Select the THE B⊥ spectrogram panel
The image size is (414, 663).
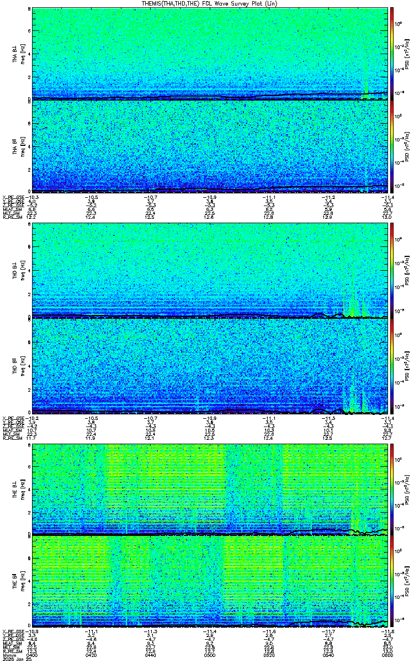point(210,489)
